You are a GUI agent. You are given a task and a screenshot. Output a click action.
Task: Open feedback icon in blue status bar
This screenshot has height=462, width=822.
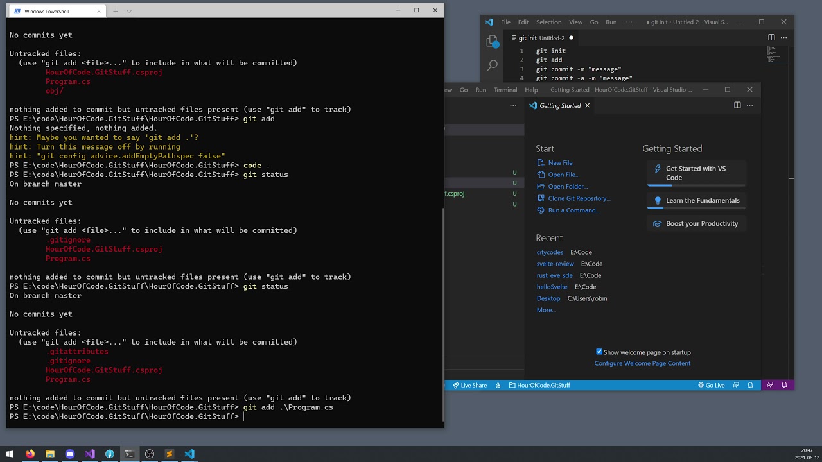click(737, 385)
